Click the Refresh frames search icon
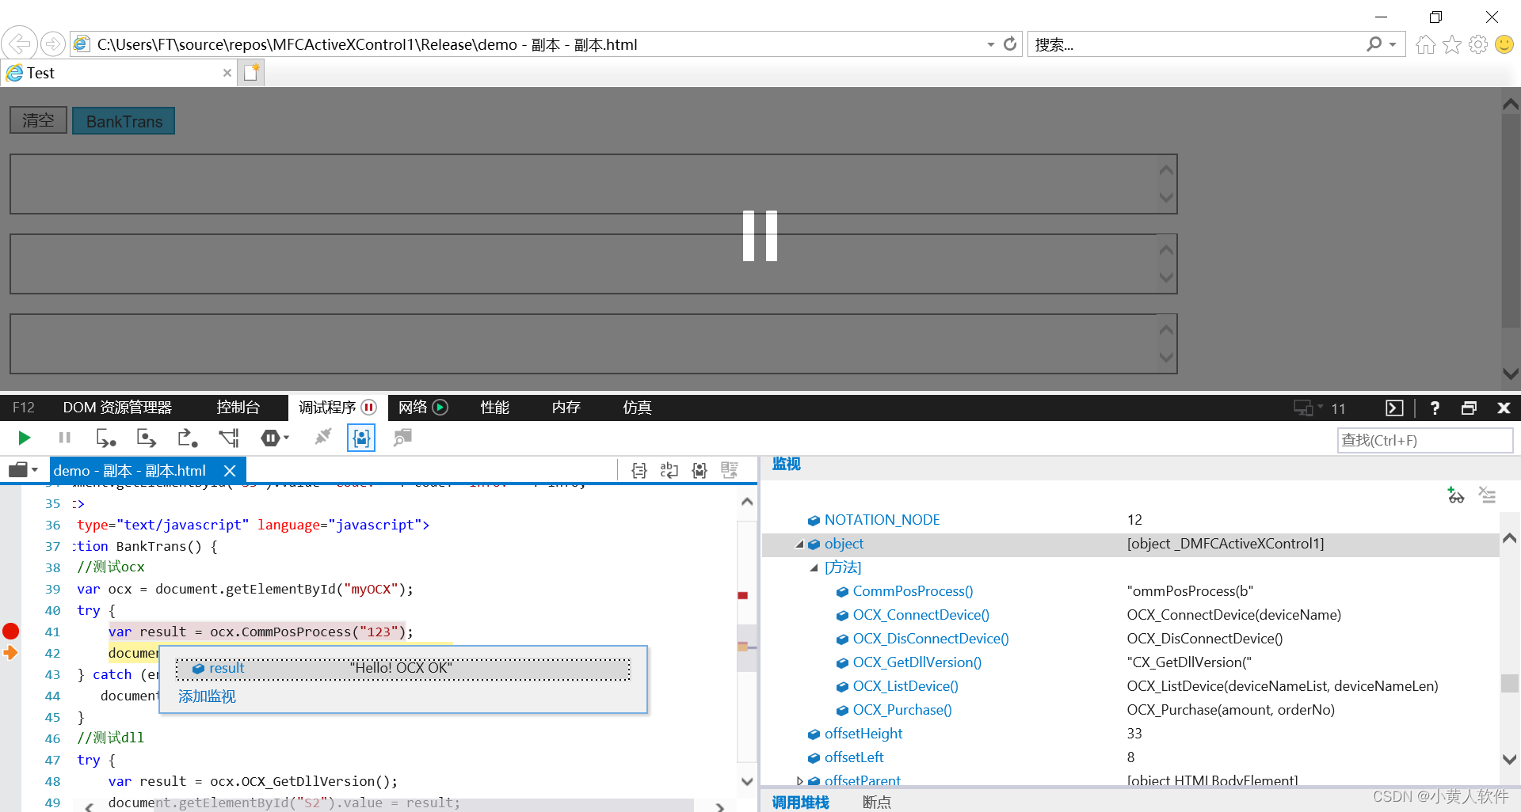This screenshot has height=812, width=1521. click(402, 438)
